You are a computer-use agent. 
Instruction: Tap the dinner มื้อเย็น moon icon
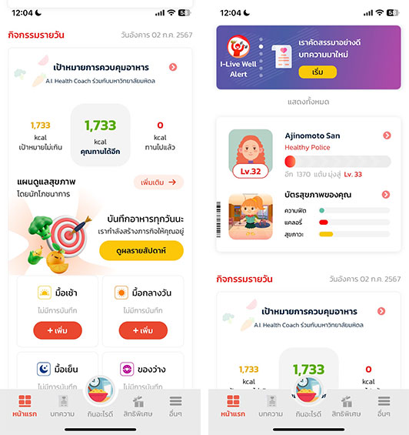[x=44, y=369]
